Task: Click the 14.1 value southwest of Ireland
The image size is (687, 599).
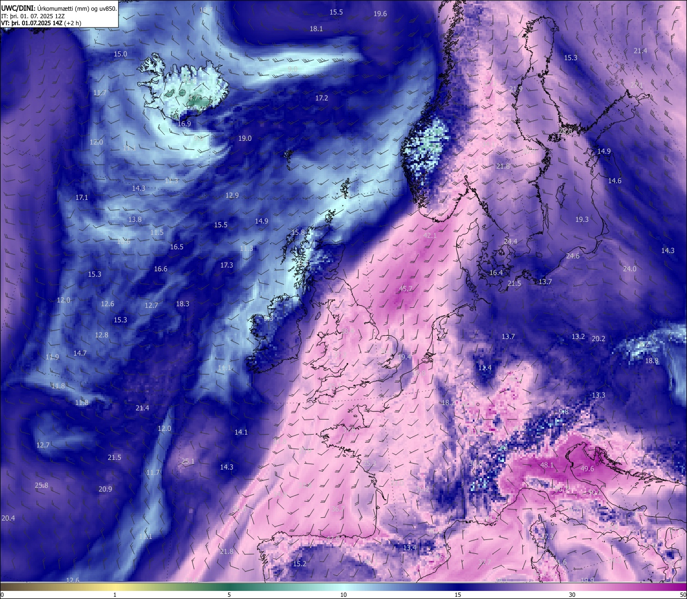Action: [x=241, y=432]
